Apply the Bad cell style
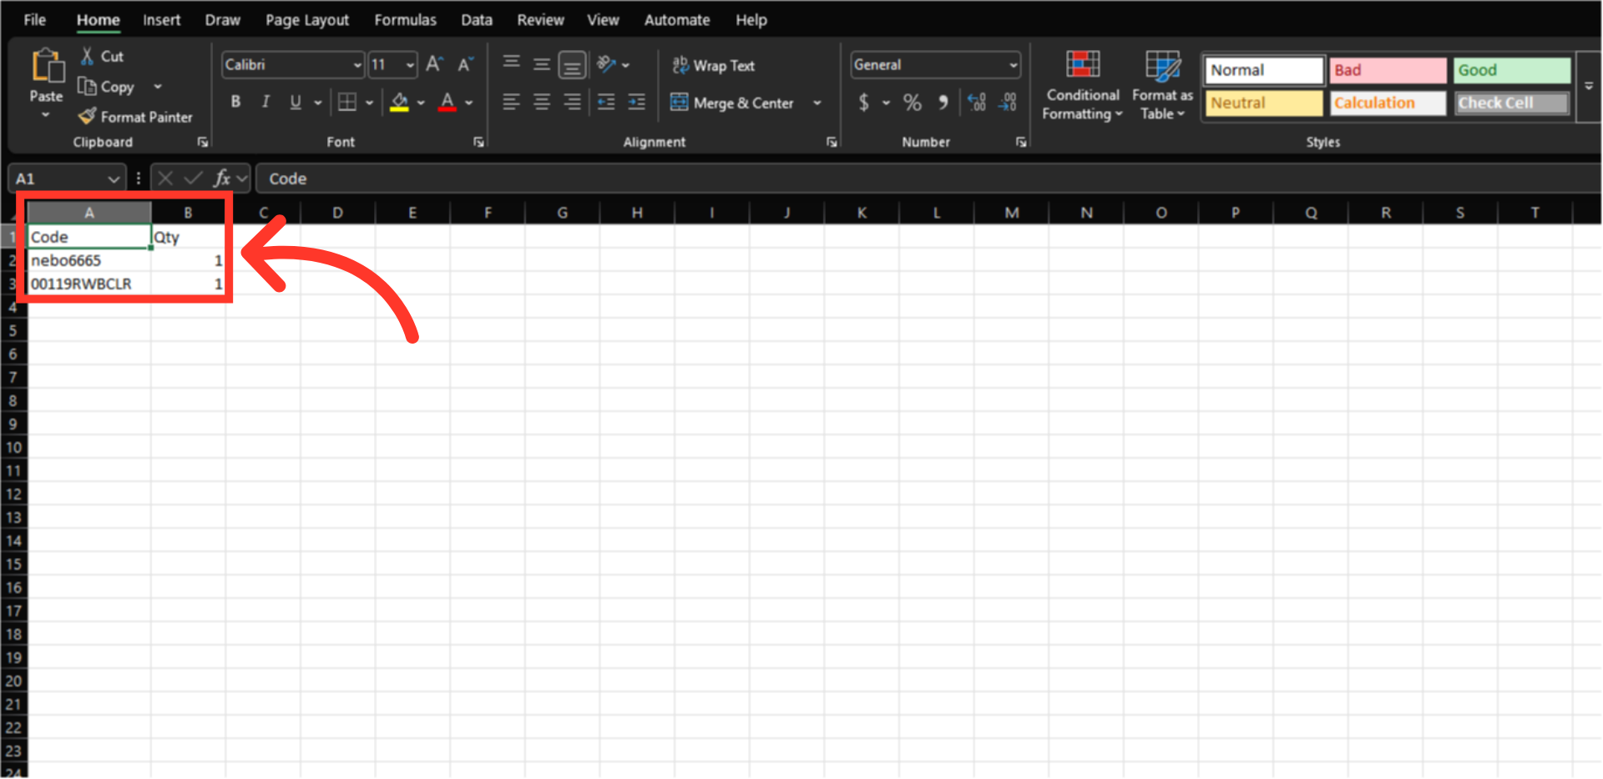This screenshot has height=779, width=1603. point(1388,70)
